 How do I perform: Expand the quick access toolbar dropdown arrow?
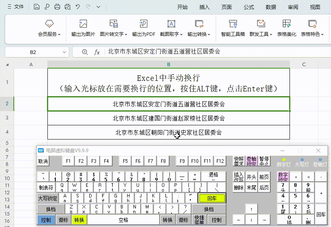(98, 7)
